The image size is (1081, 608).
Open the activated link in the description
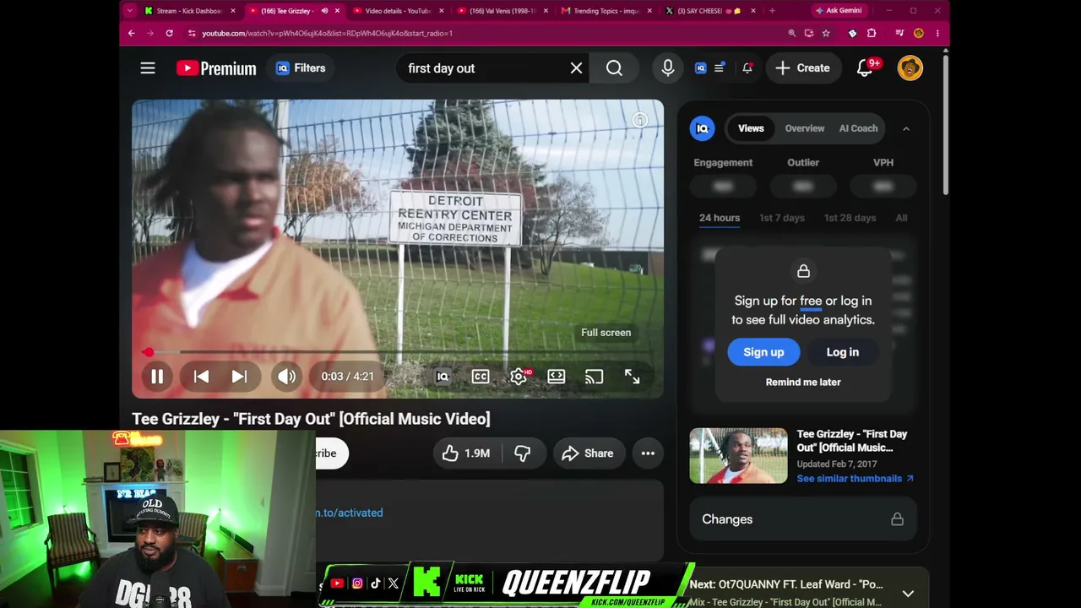350,513
